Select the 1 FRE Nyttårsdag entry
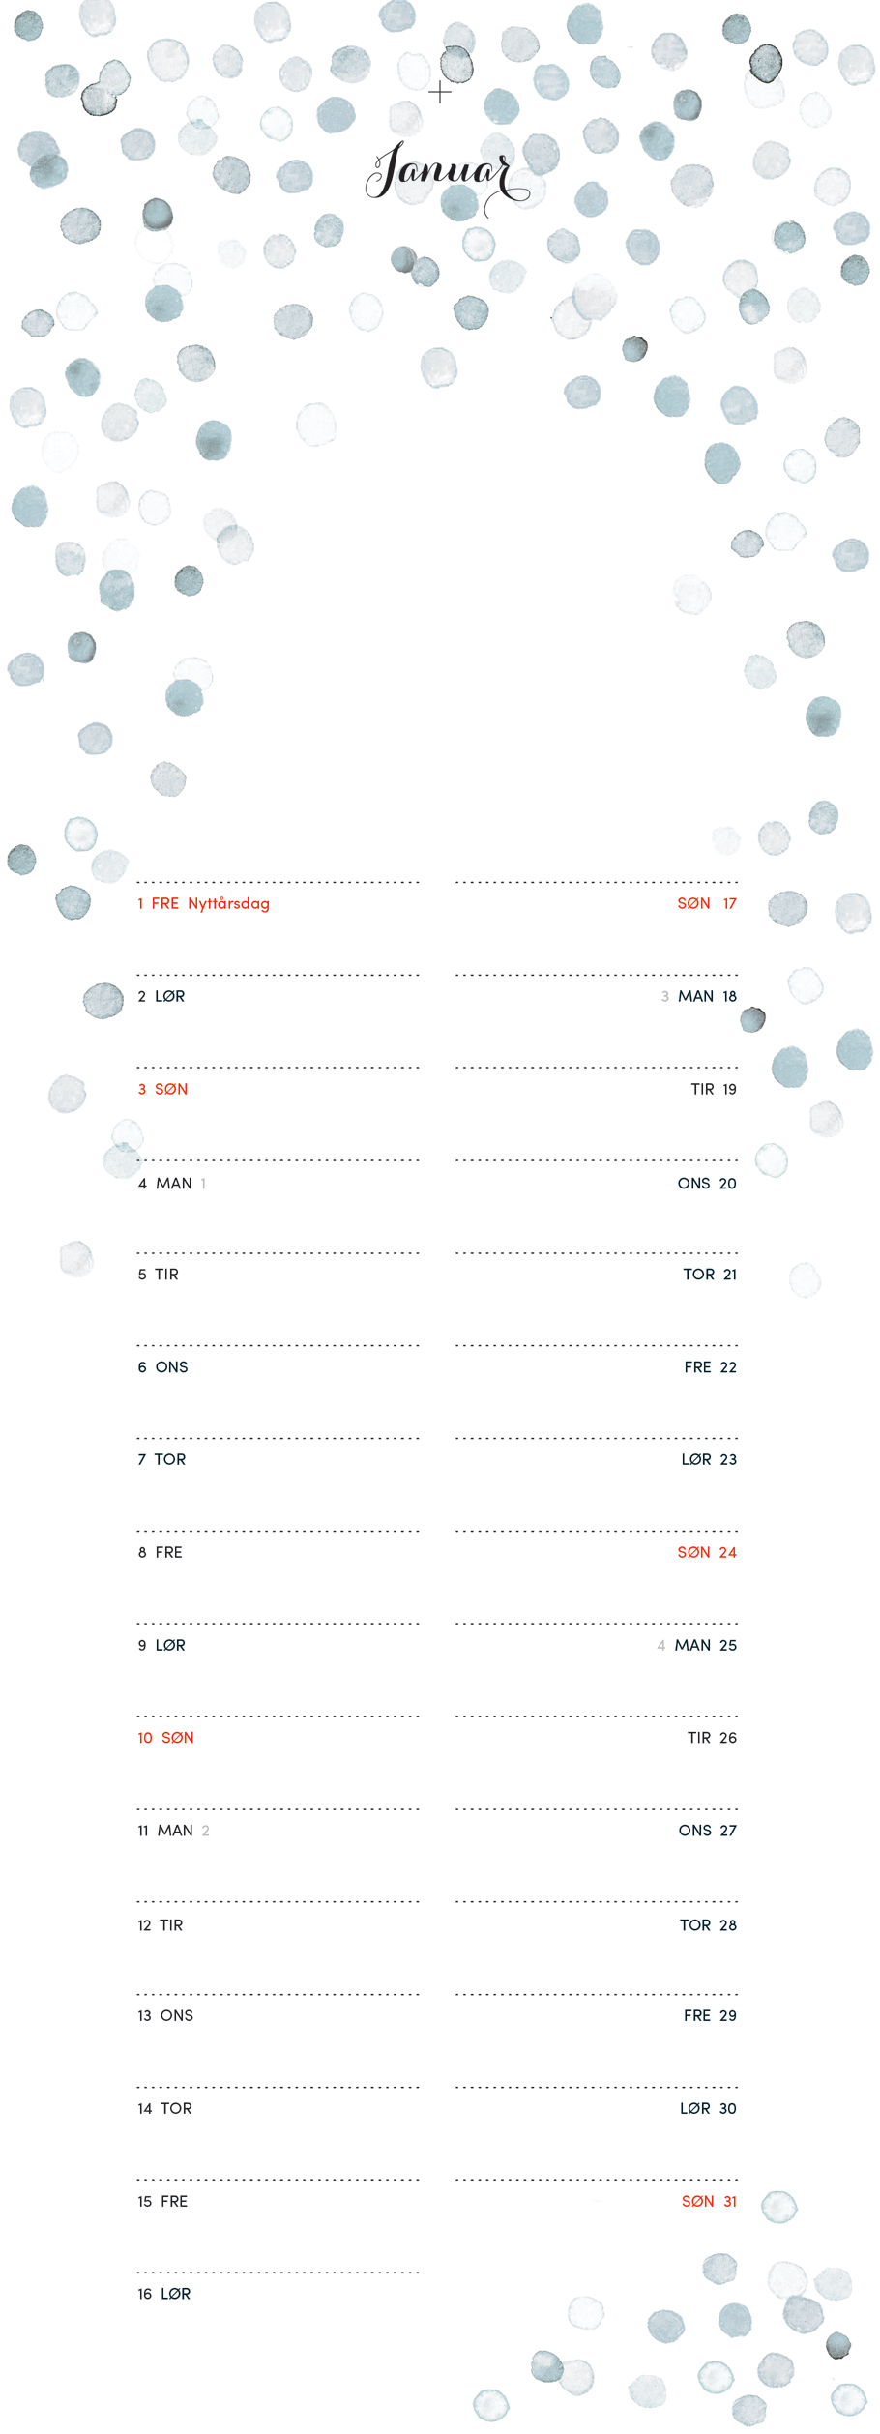This screenshot has width=880, height=2434. tap(203, 903)
